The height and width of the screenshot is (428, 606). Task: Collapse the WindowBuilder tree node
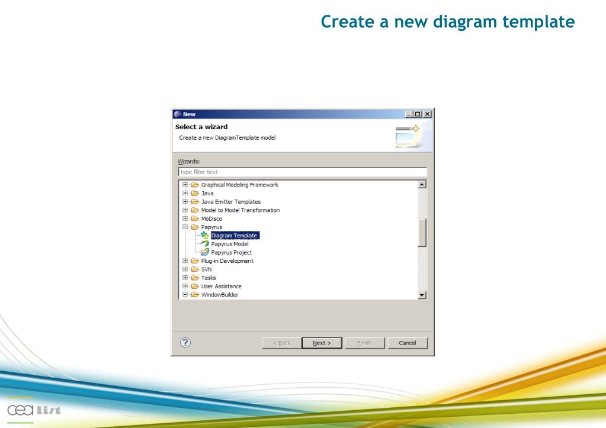(x=185, y=295)
